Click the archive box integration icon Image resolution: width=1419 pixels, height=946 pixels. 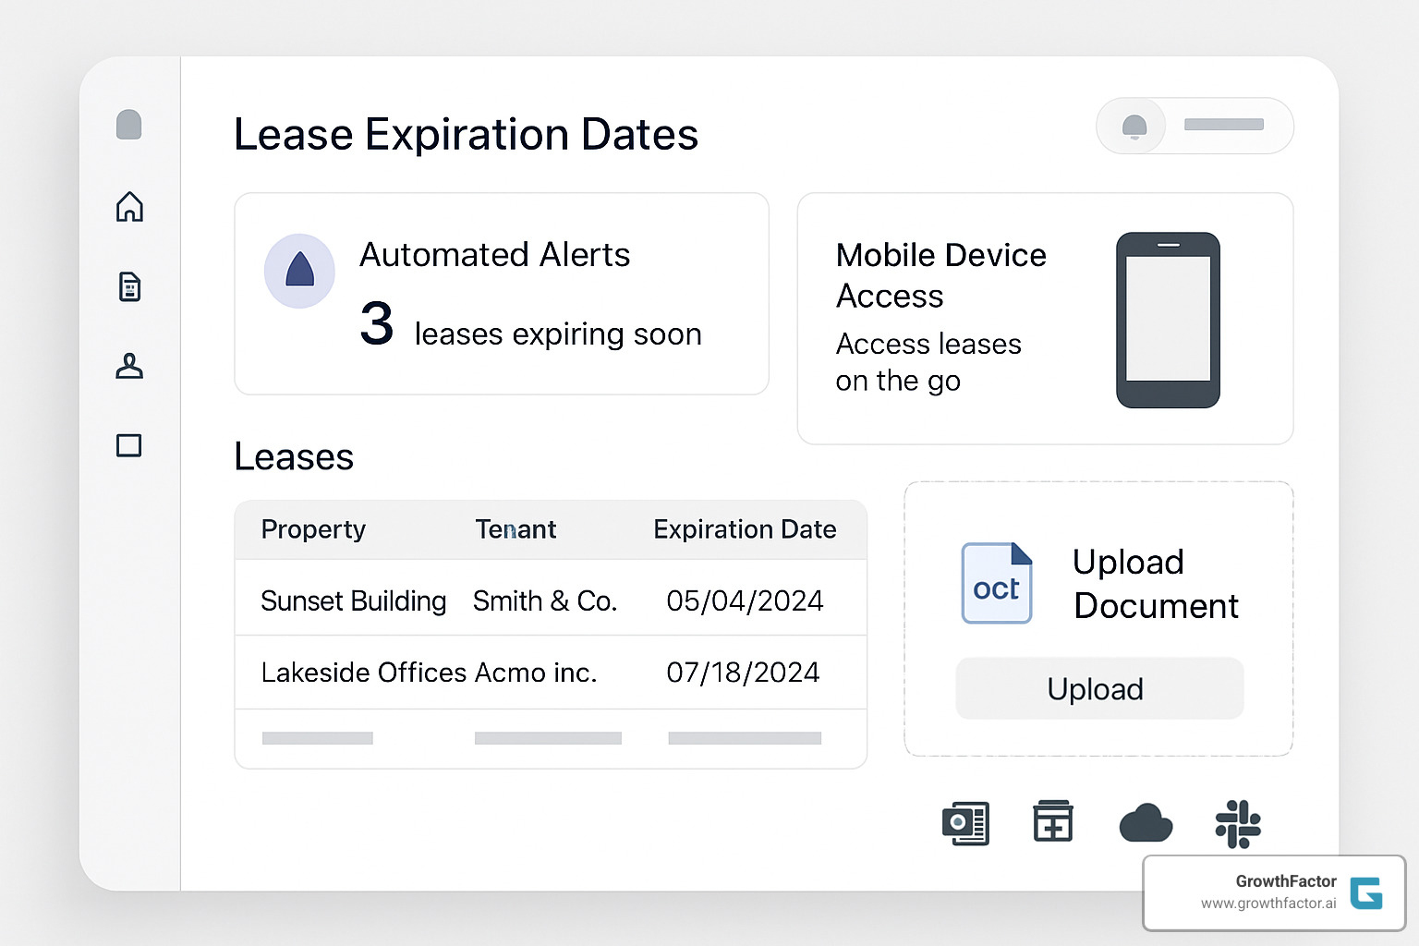pos(1053,823)
